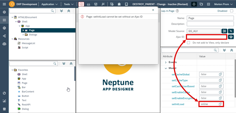
Task: Click the balance scale icon in sidebar
Action: tap(4, 44)
